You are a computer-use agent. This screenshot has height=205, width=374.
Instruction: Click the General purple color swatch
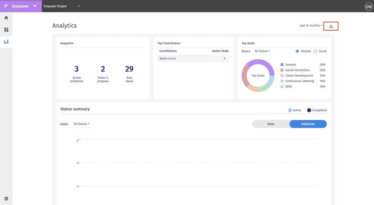[282, 64]
